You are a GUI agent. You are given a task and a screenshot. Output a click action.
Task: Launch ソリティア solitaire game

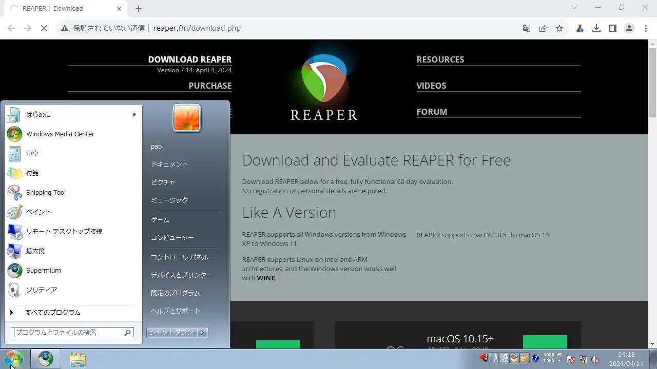point(73,290)
